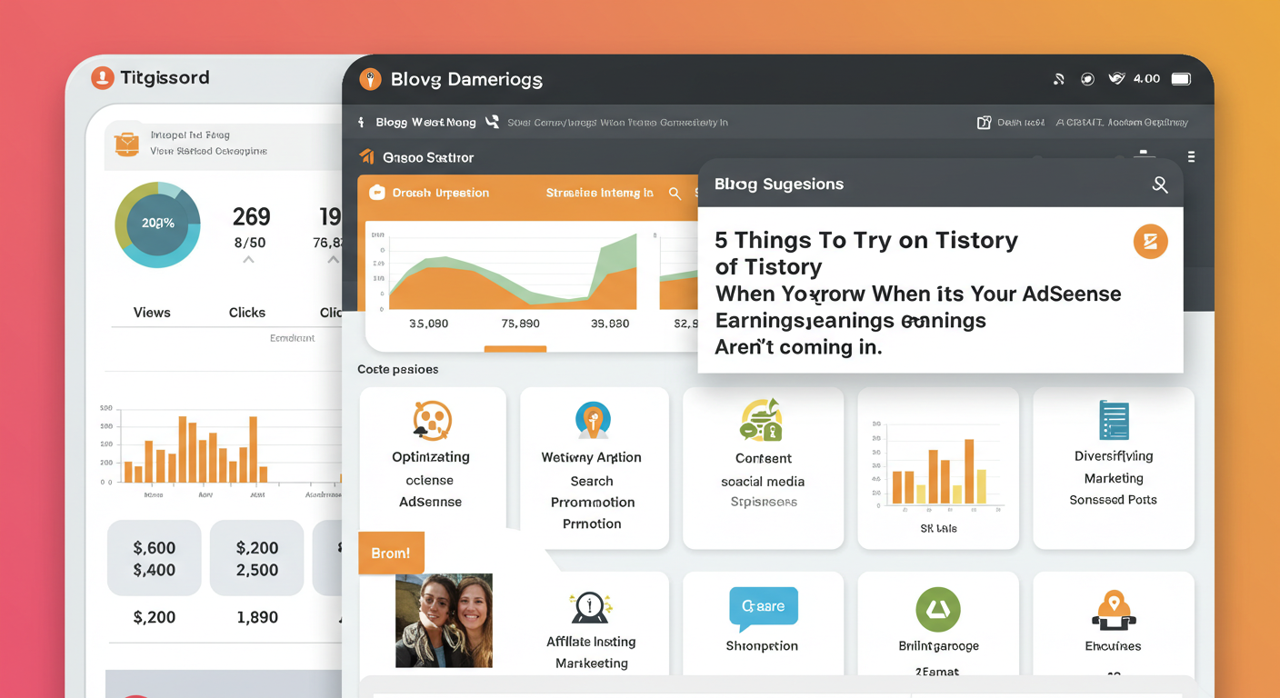This screenshot has width=1280, height=698.
Task: Open the Blogg Weat Mong menu item
Action: coord(425,122)
